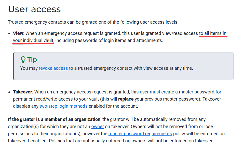242x151 pixels.
Task: Click the underlined 'your individual vault' text
Action: coord(33,40)
